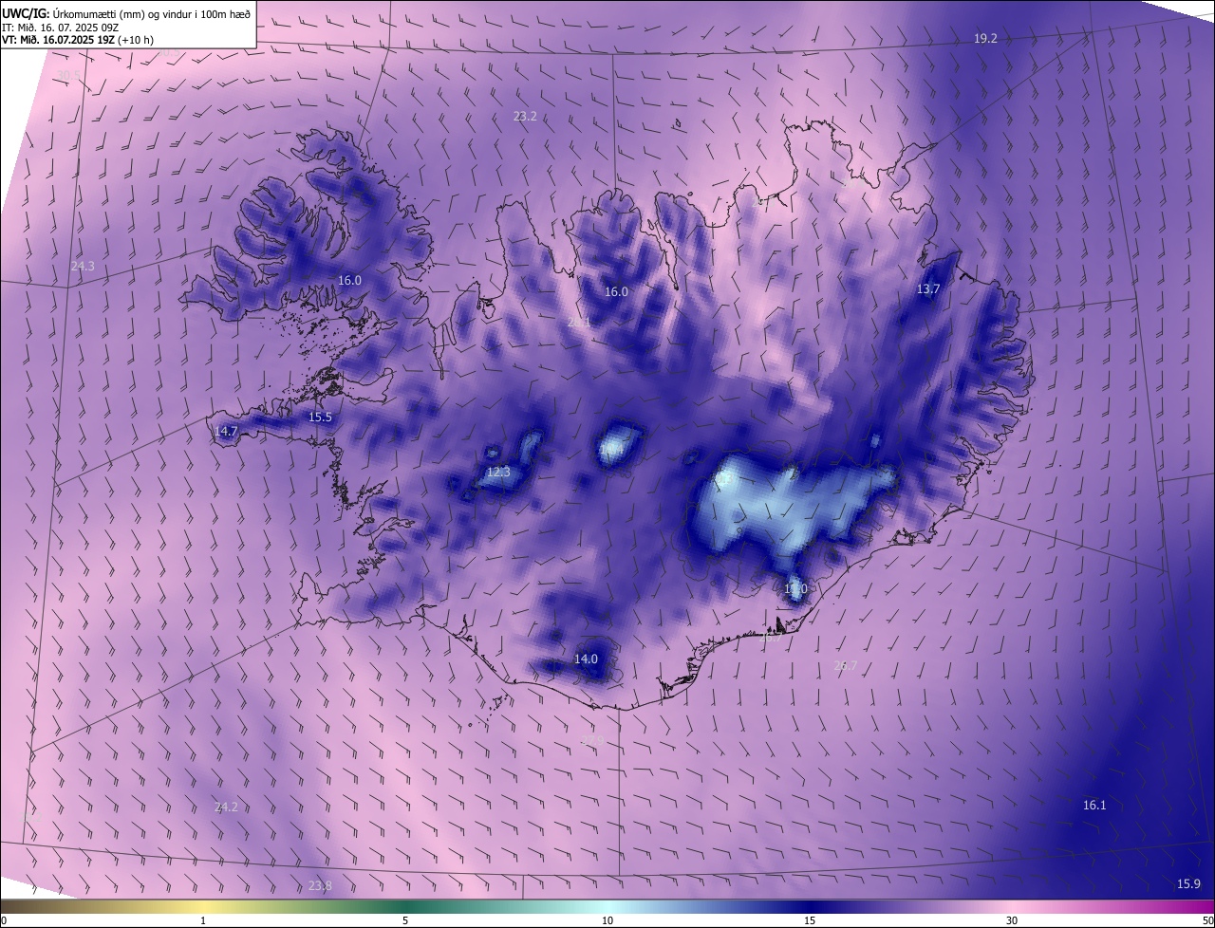Click the 12.3 value on the map

498,472
